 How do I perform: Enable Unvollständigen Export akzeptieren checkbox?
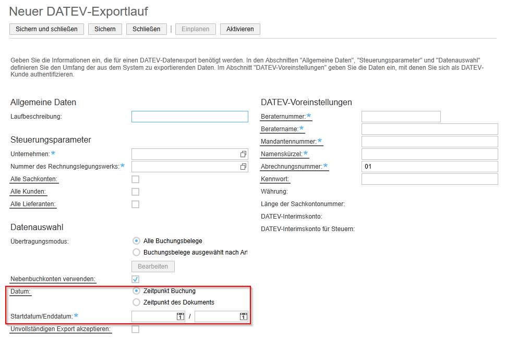(x=135, y=329)
